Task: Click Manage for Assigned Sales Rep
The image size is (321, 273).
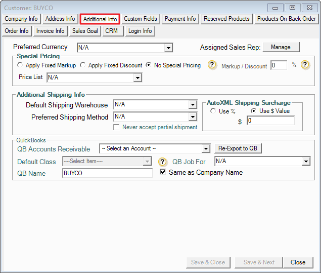Action: (281, 47)
